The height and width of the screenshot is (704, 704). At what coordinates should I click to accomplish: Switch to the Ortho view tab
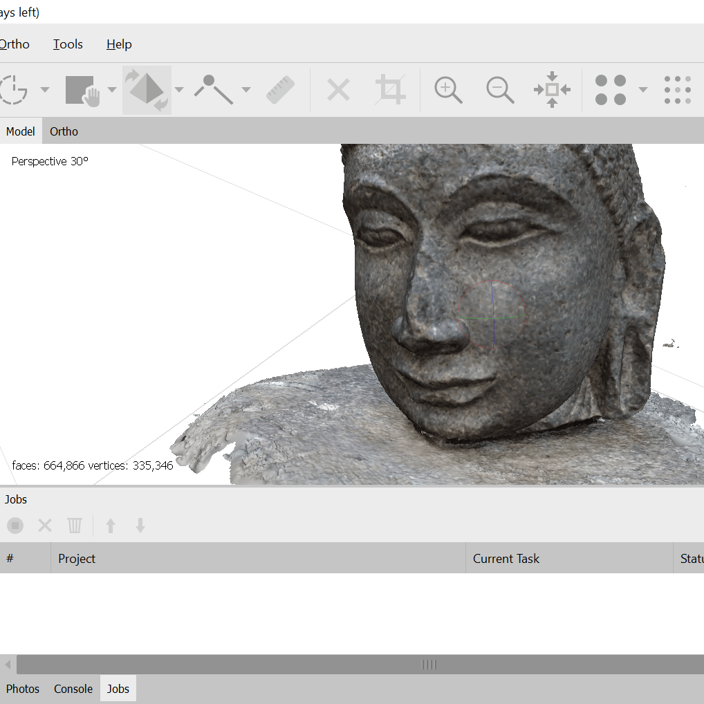coord(64,131)
